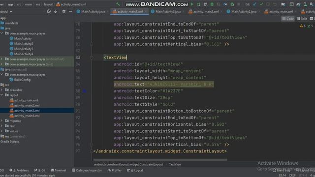Toggle code fold marker at line 83
315x177 pixels.
[92, 58]
